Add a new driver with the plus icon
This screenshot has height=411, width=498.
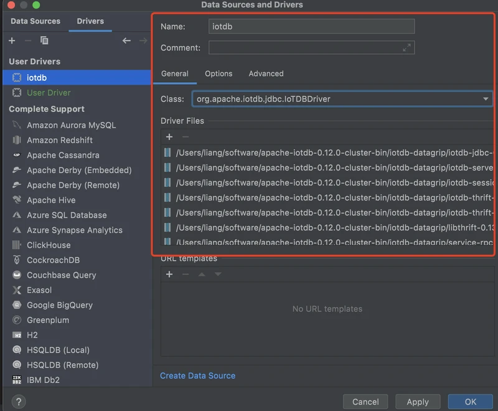coord(12,40)
